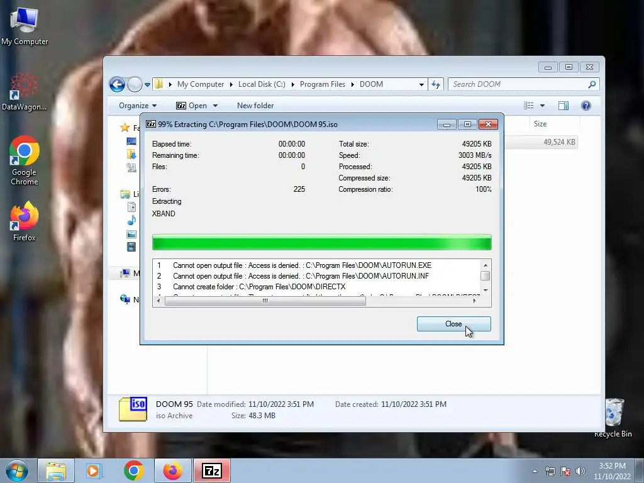Click the volume speaker tray icon
This screenshot has height=483, width=644.
click(580, 471)
